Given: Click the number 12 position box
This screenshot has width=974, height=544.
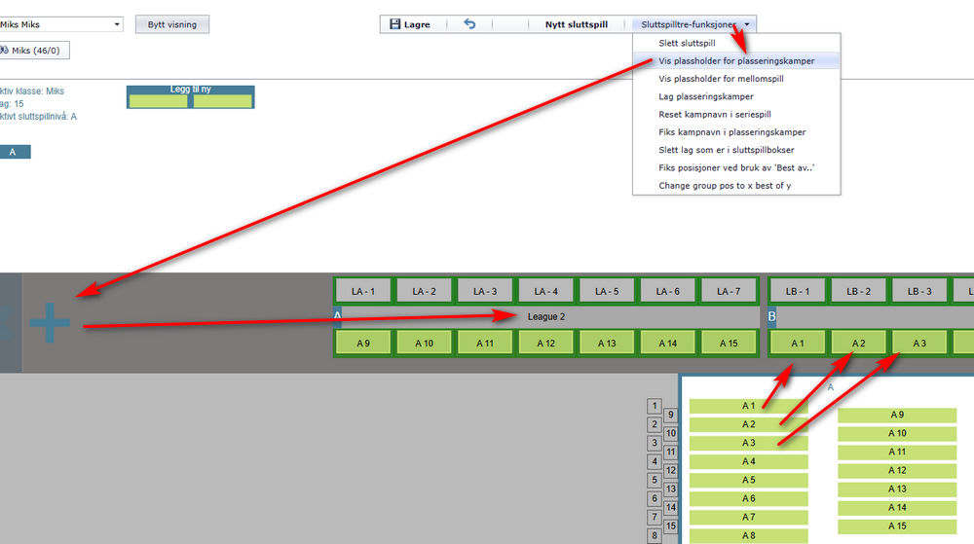Looking at the screenshot, I should coord(670,471).
